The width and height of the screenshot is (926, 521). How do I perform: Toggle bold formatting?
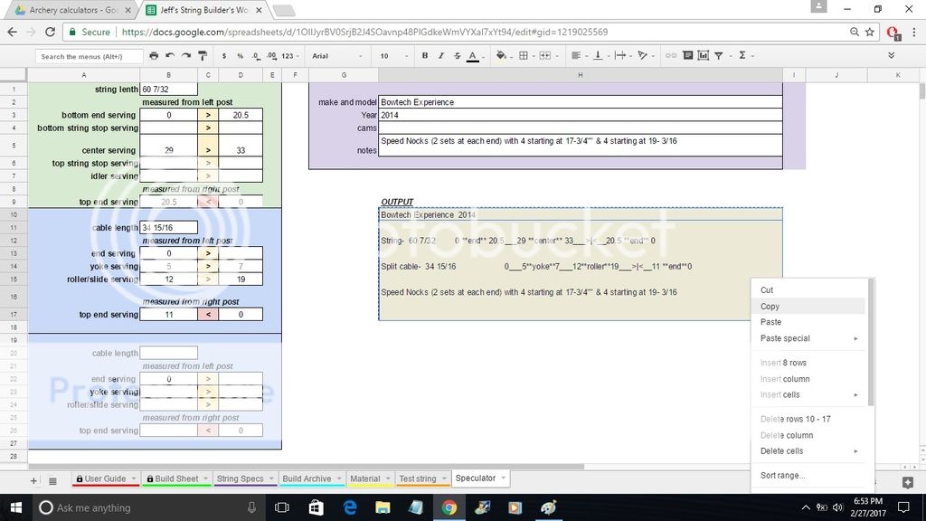(x=425, y=55)
